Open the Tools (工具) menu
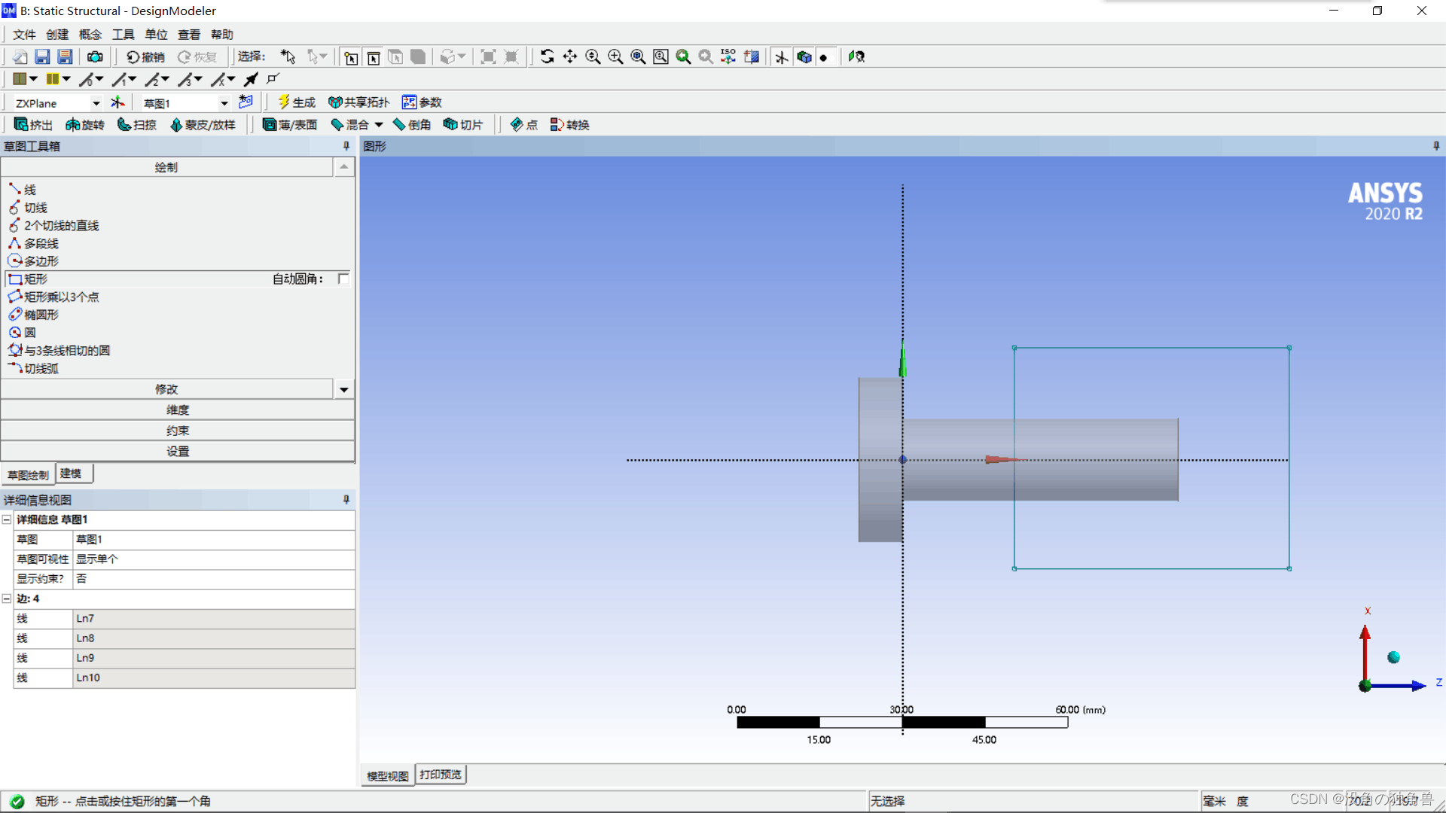Screen dimensions: 1446x813 point(123,35)
